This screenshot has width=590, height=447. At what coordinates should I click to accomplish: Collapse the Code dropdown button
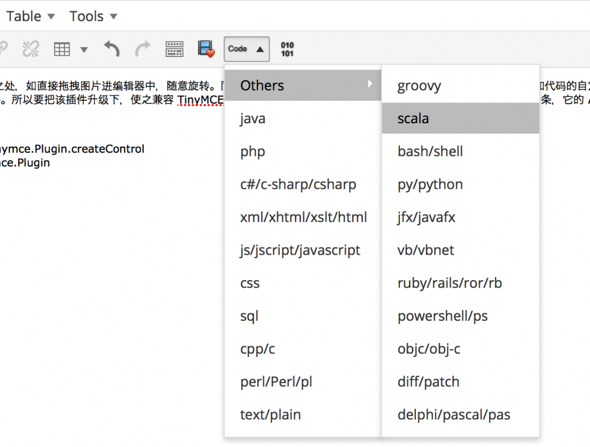click(246, 49)
